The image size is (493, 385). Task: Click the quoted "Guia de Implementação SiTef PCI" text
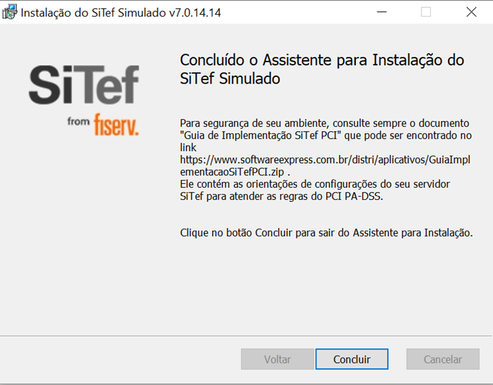(261, 135)
